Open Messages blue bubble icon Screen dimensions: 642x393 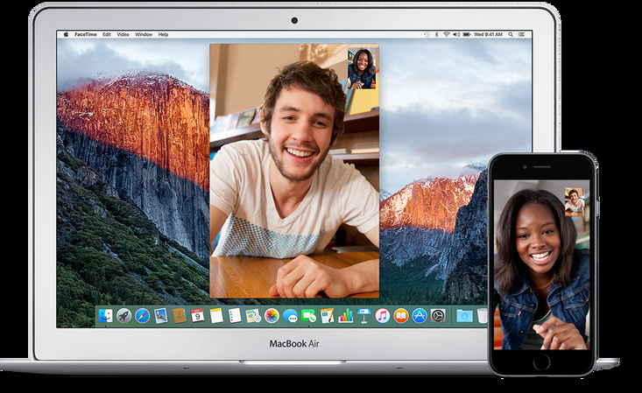coord(290,316)
